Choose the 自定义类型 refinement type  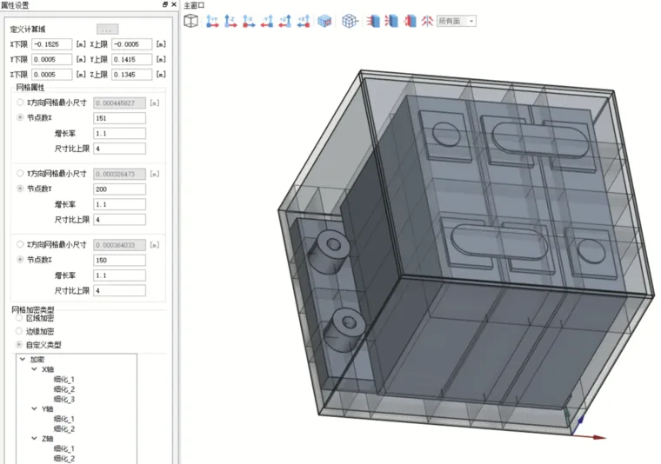tap(19, 345)
